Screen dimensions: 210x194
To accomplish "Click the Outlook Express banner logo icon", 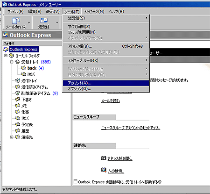I will coord(6,35).
